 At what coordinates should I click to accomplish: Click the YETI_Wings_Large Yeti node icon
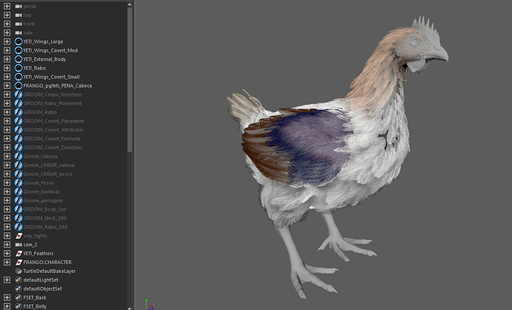[18, 42]
